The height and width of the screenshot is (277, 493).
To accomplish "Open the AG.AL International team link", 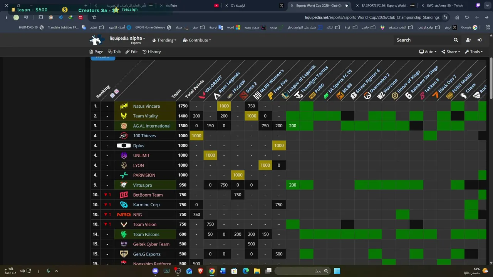I will pos(152,126).
